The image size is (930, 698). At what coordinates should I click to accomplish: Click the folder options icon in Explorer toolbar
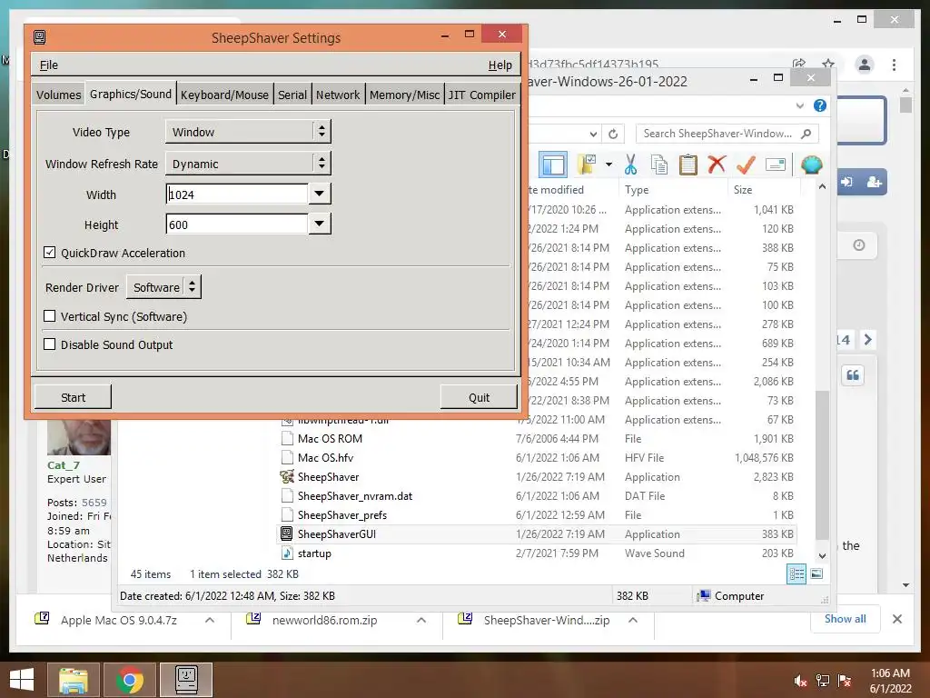(x=586, y=165)
